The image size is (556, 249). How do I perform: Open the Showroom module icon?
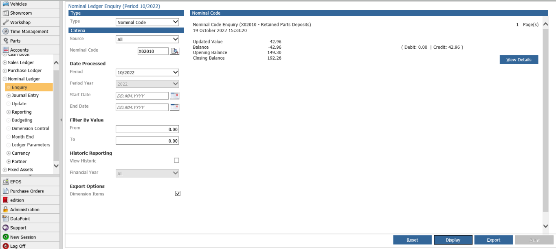[6, 13]
